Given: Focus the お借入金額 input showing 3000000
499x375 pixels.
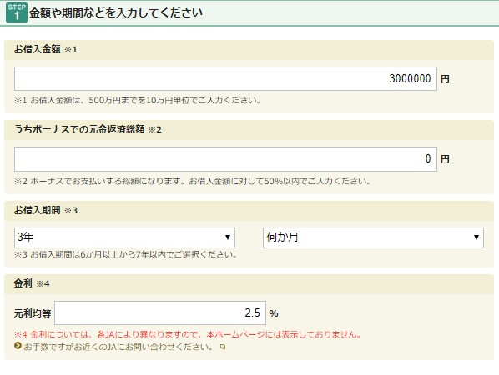Looking at the screenshot, I should click(225, 78).
